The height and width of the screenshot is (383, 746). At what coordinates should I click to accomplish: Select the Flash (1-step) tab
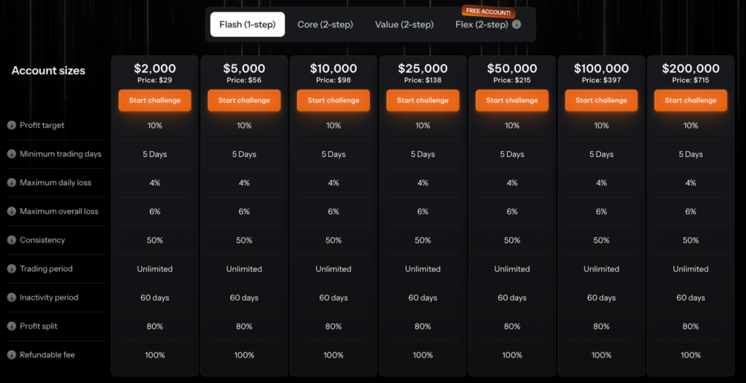click(x=248, y=25)
